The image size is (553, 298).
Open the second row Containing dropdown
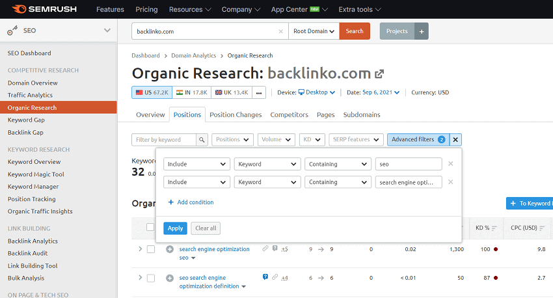coord(338,182)
